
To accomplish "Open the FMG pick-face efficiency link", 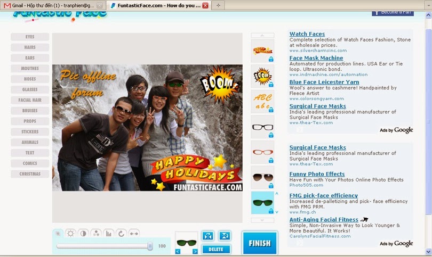I will 323,195.
